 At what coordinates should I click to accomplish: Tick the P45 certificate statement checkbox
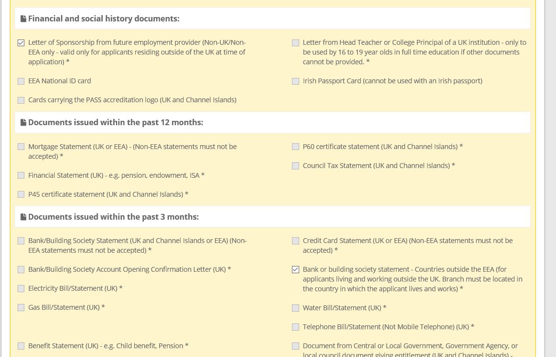[x=21, y=194]
